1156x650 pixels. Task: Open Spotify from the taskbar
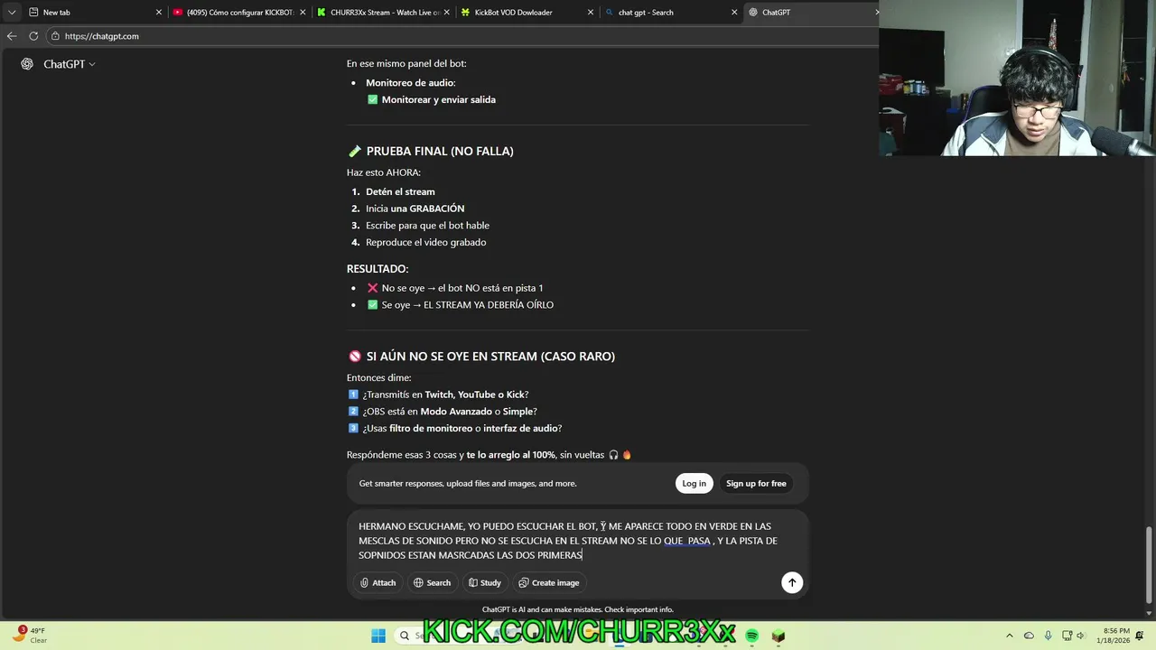pyautogui.click(x=751, y=636)
